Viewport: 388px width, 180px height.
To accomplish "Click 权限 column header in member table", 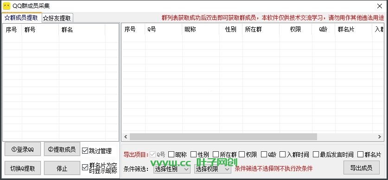I will 296,29.
